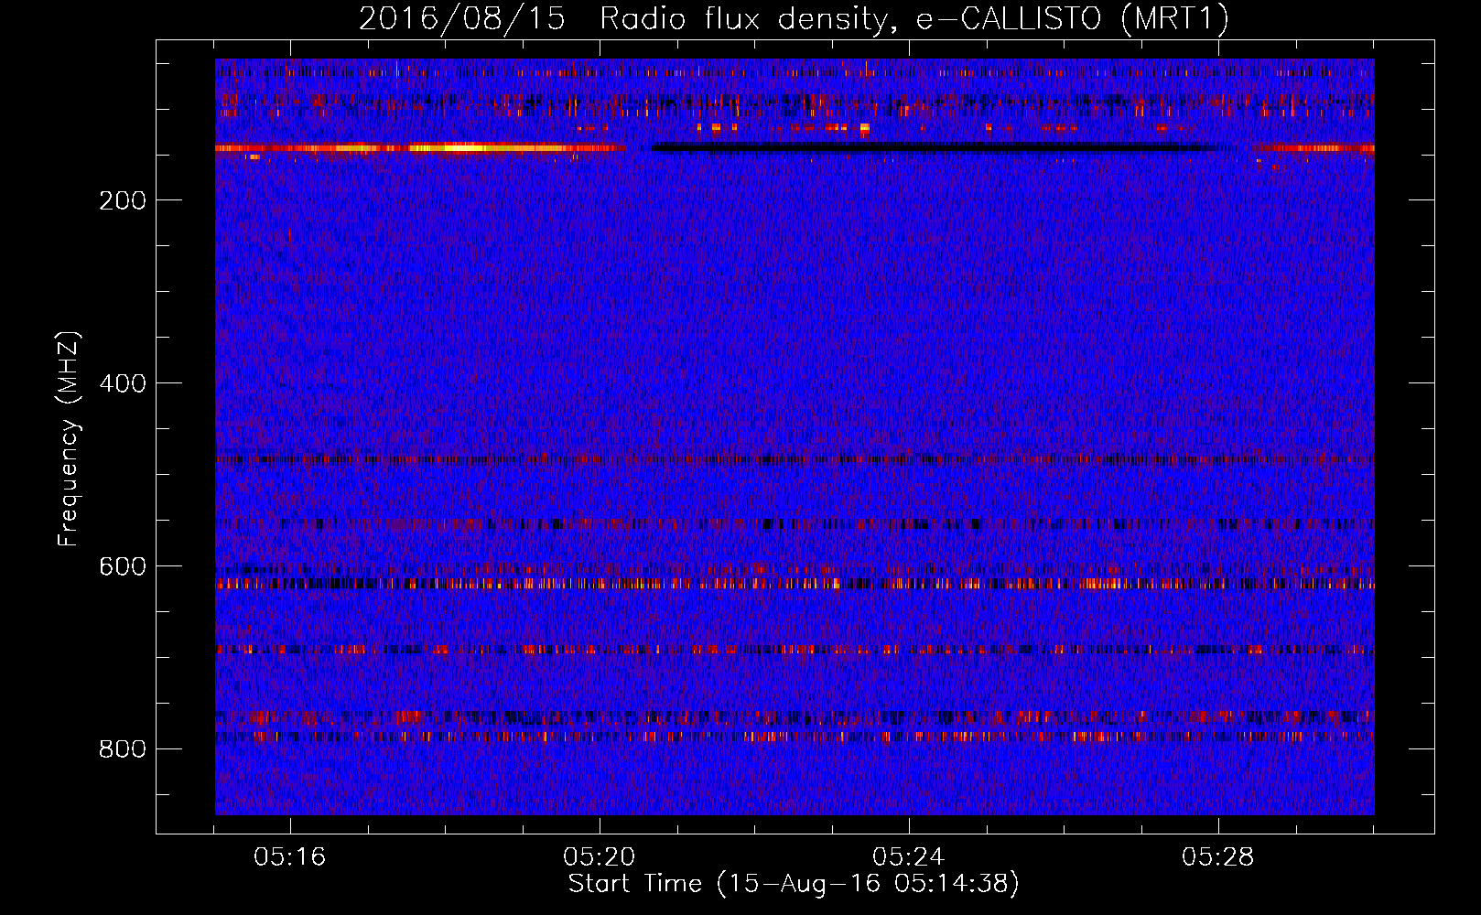
Task: Click the 200 frequency tick label
Action: (x=123, y=200)
